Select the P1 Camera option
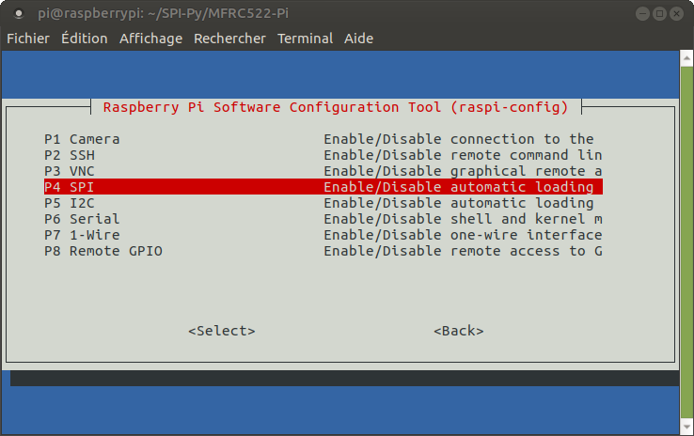Image resolution: width=694 pixels, height=436 pixels. pyautogui.click(x=82, y=139)
